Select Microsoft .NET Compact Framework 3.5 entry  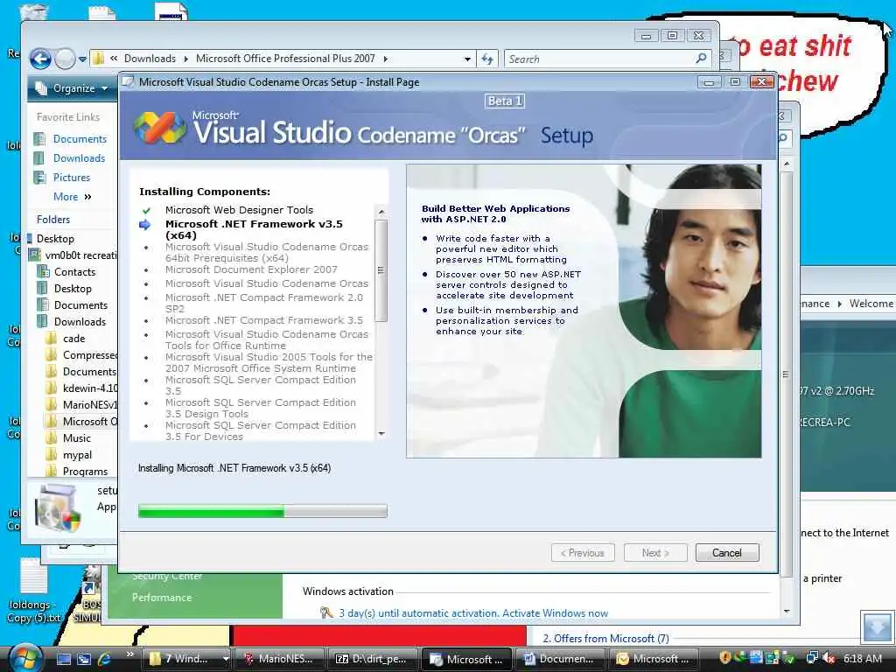[264, 320]
